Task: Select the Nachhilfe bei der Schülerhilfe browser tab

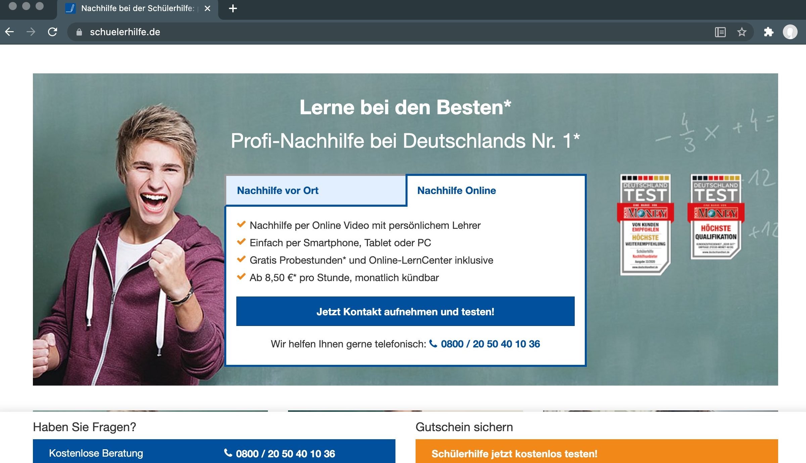Action: point(138,9)
